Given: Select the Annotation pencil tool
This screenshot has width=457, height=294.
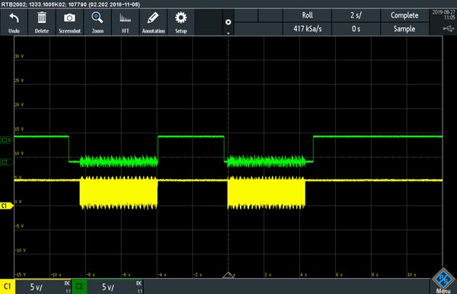Looking at the screenshot, I should coord(153,18).
